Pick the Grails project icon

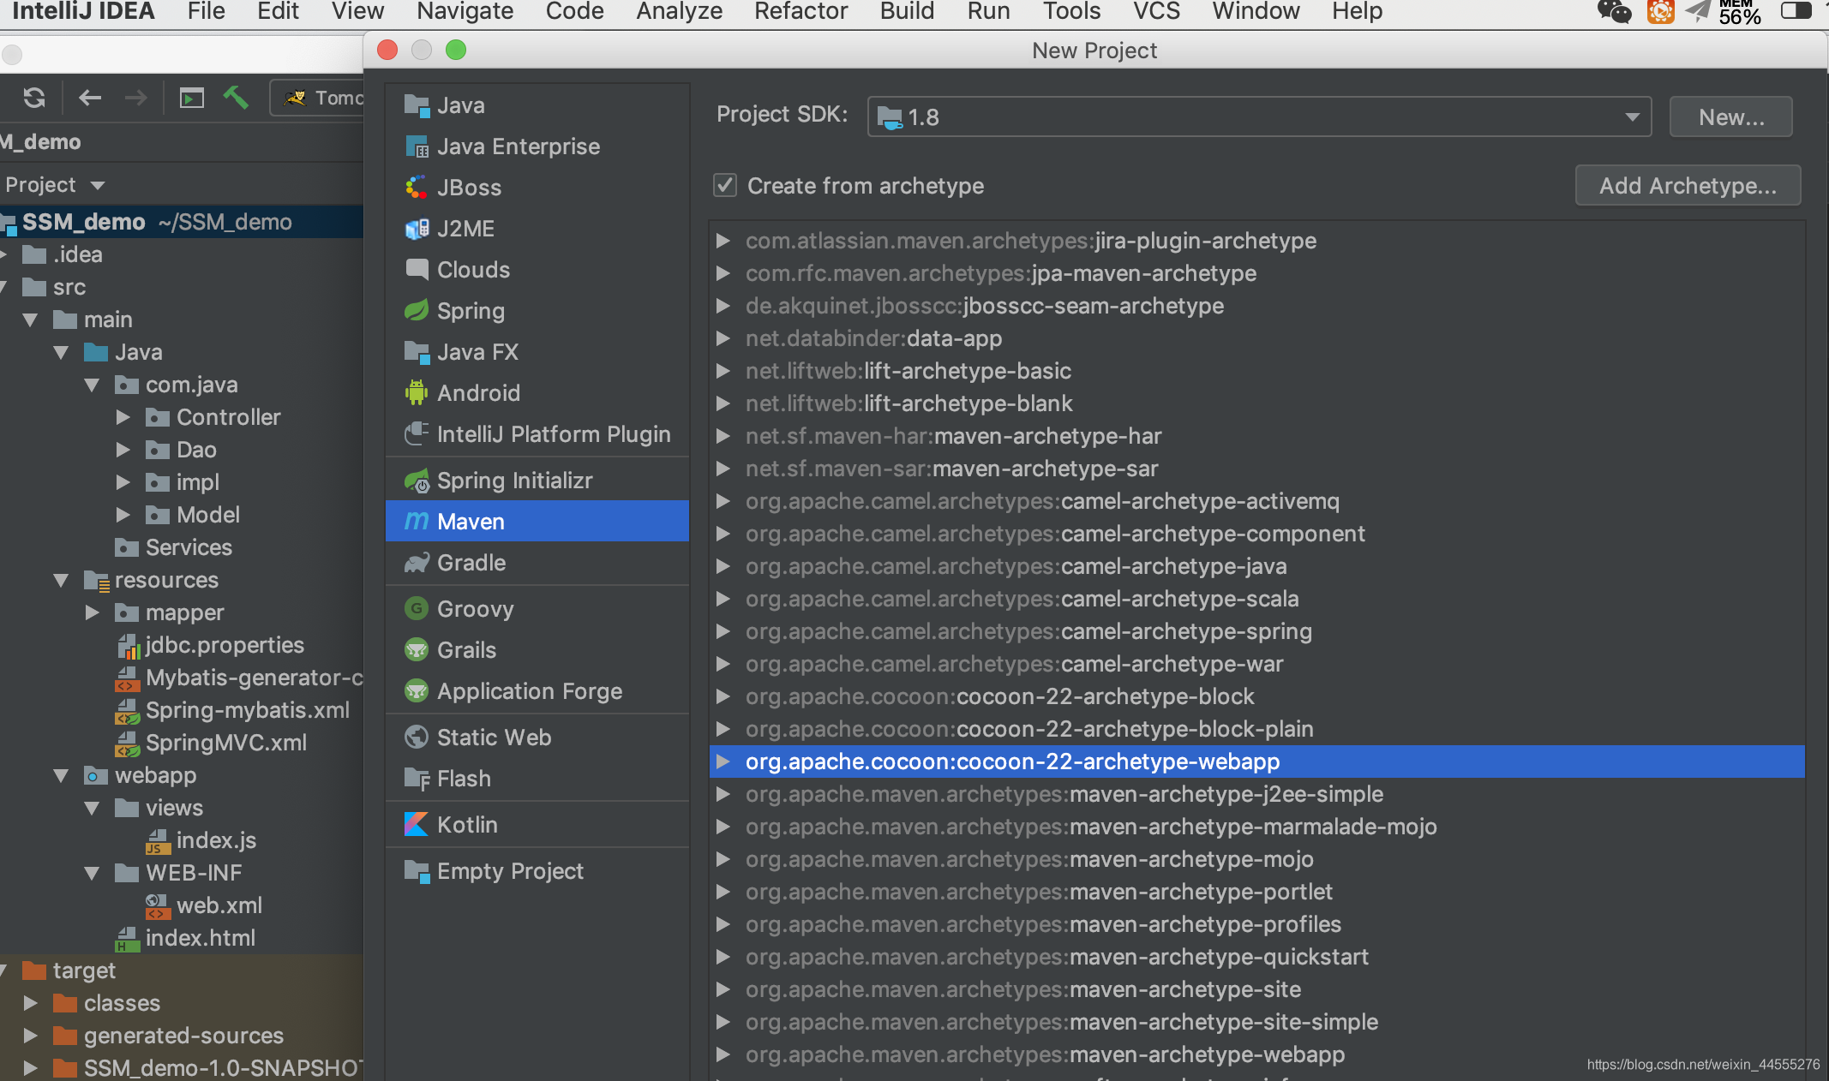click(417, 650)
